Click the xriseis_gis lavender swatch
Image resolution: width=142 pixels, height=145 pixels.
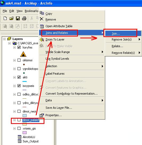click(x=24, y=133)
